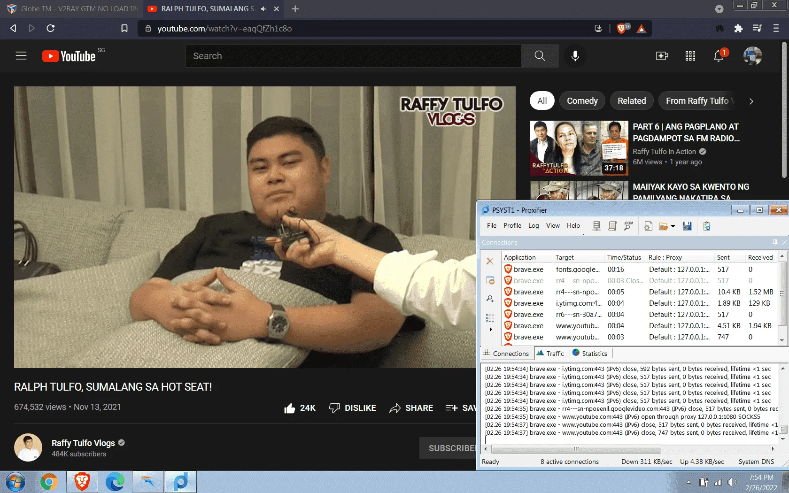Screen dimensions: 789x493
Task: Switch to Globe TM V2RAY browser tab
Action: (72, 9)
